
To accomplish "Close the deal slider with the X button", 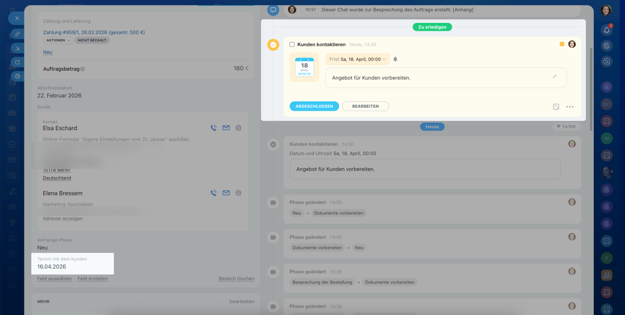I will point(17,18).
